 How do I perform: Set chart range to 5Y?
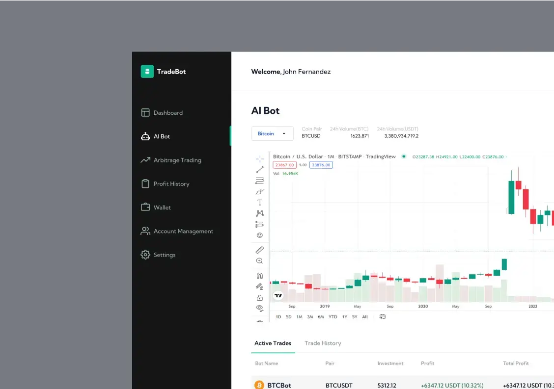pyautogui.click(x=355, y=317)
